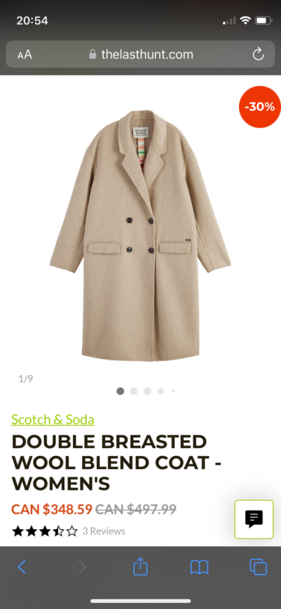Screen dimensions: 281x609
Task: Select the second image carousel dot
Action: tap(134, 391)
